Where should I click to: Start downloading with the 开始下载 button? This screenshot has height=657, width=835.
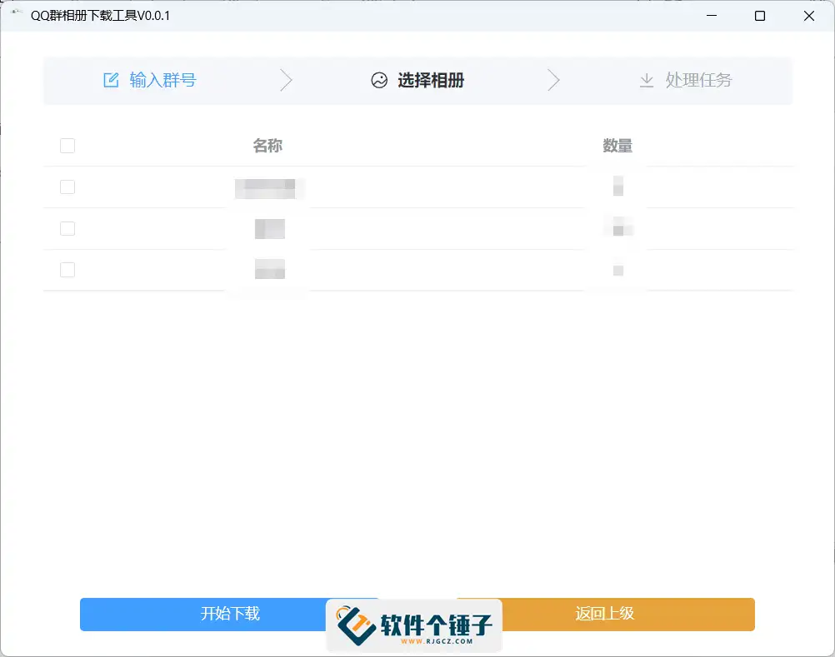pyautogui.click(x=230, y=614)
